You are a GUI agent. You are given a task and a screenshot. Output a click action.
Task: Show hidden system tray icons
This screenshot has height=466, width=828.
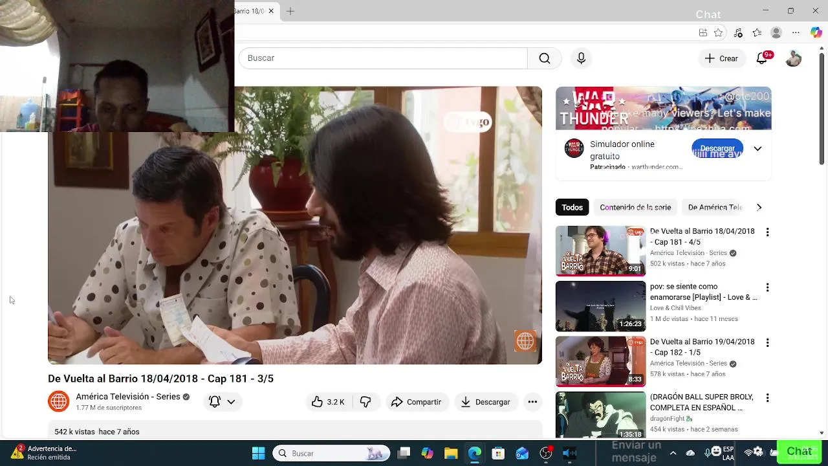673,453
